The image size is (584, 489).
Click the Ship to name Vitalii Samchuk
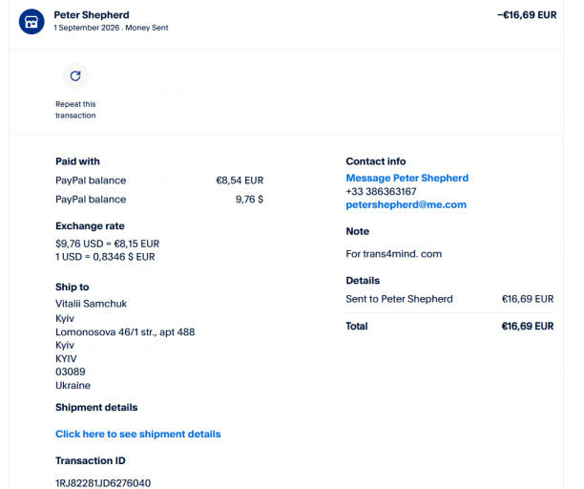[92, 304]
